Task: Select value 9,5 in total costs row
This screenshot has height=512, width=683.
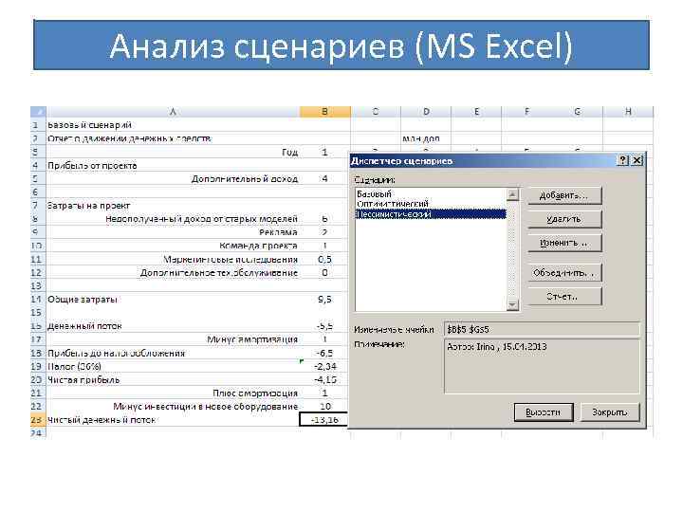Action: click(x=325, y=299)
